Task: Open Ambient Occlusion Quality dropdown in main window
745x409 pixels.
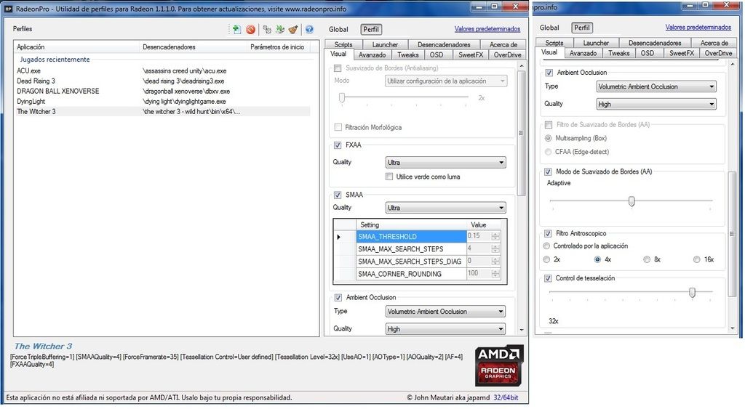Action: coord(445,329)
